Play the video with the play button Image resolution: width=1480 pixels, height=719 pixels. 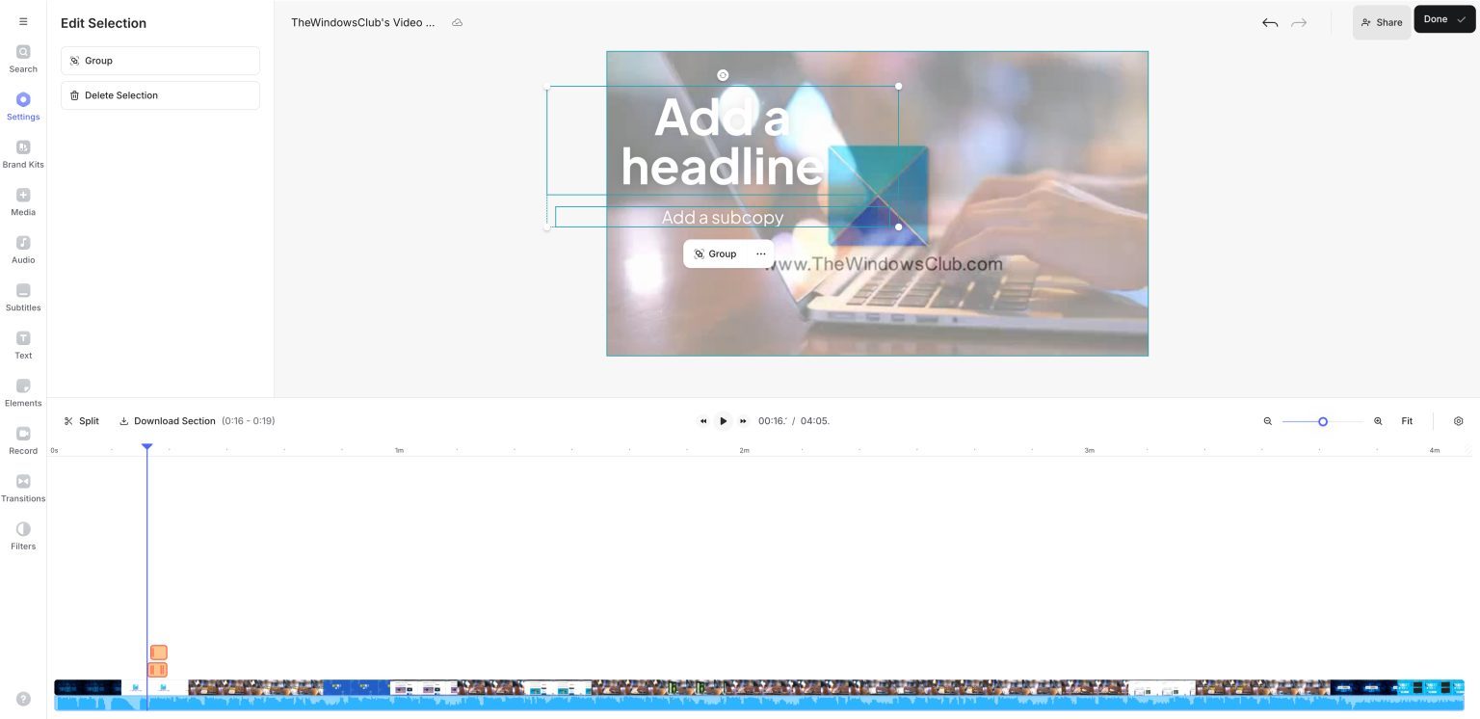(723, 421)
